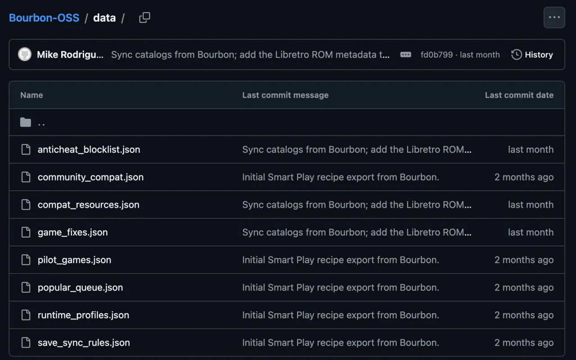The image size is (576, 360).
Task: Click the file icon for pilot_games.json
Action: point(26,260)
